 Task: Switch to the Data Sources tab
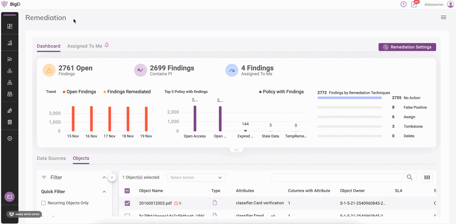[51, 158]
